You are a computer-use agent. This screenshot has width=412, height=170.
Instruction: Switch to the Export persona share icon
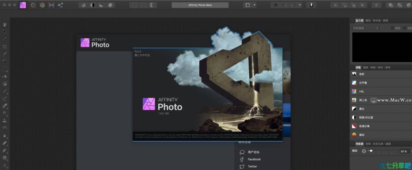pos(60,5)
